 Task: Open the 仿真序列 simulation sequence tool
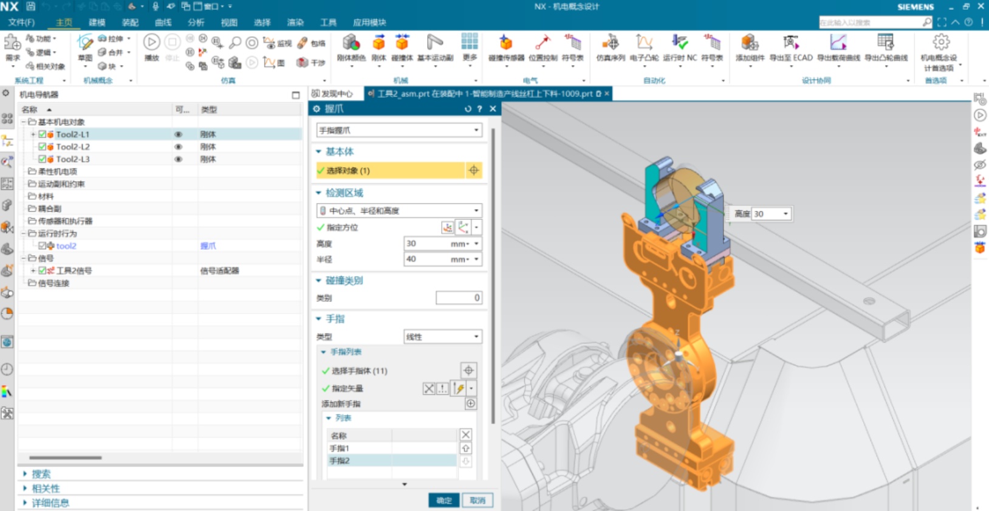point(610,44)
